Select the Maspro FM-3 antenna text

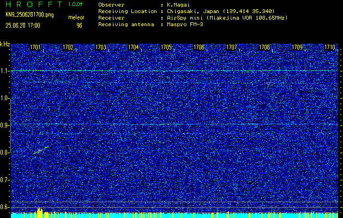[185, 25]
